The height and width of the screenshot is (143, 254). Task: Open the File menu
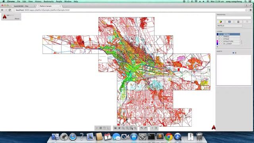19,1
